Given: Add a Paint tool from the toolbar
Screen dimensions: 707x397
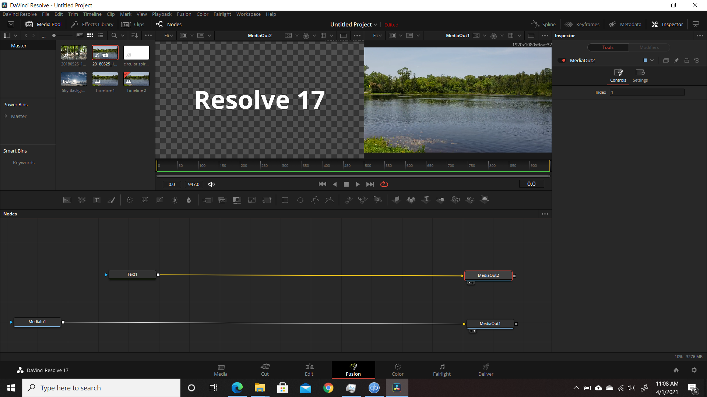Looking at the screenshot, I should click(x=111, y=200).
